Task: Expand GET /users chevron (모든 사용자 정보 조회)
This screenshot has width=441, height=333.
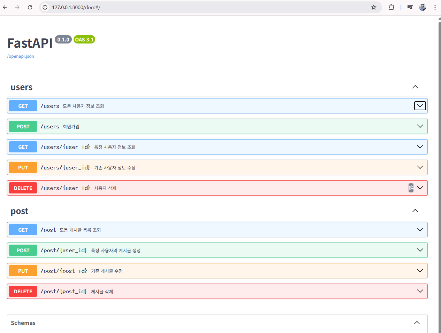Action: [x=420, y=106]
